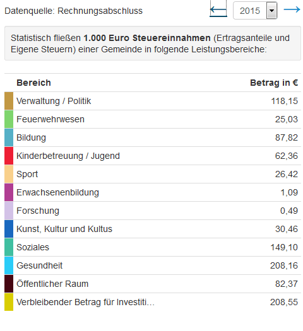
Task: Go to previous year with left arrow
Action: tap(218, 9)
